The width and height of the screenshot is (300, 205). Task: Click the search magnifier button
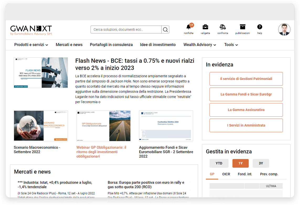point(165,29)
